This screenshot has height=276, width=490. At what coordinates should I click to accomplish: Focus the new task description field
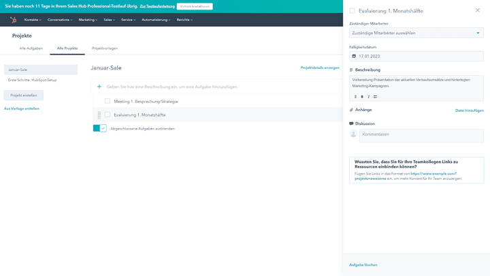point(172,87)
